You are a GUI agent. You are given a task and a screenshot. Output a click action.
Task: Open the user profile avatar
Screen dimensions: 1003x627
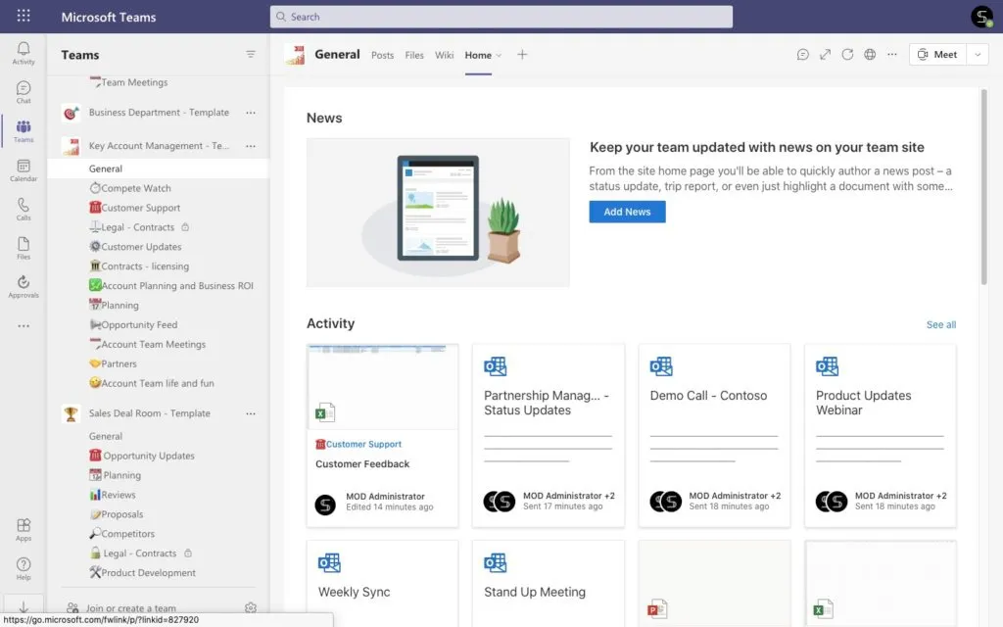[981, 17]
